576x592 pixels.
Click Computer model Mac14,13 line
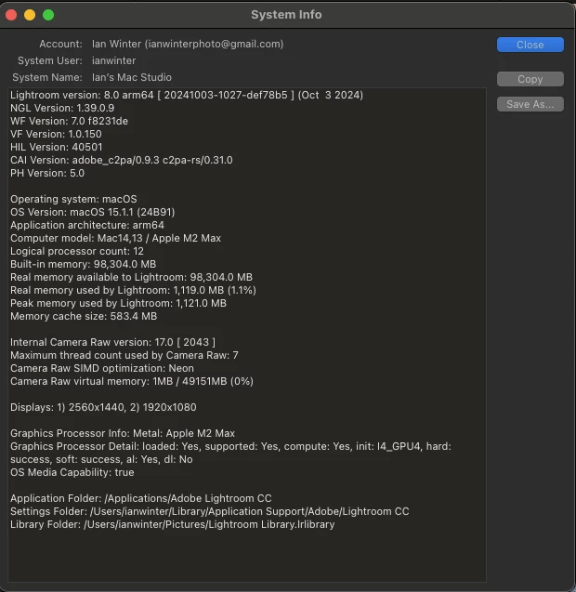[x=115, y=238]
